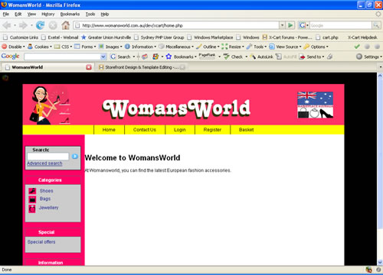Open the File menu
The width and height of the screenshot is (383, 275).
tap(6, 14)
